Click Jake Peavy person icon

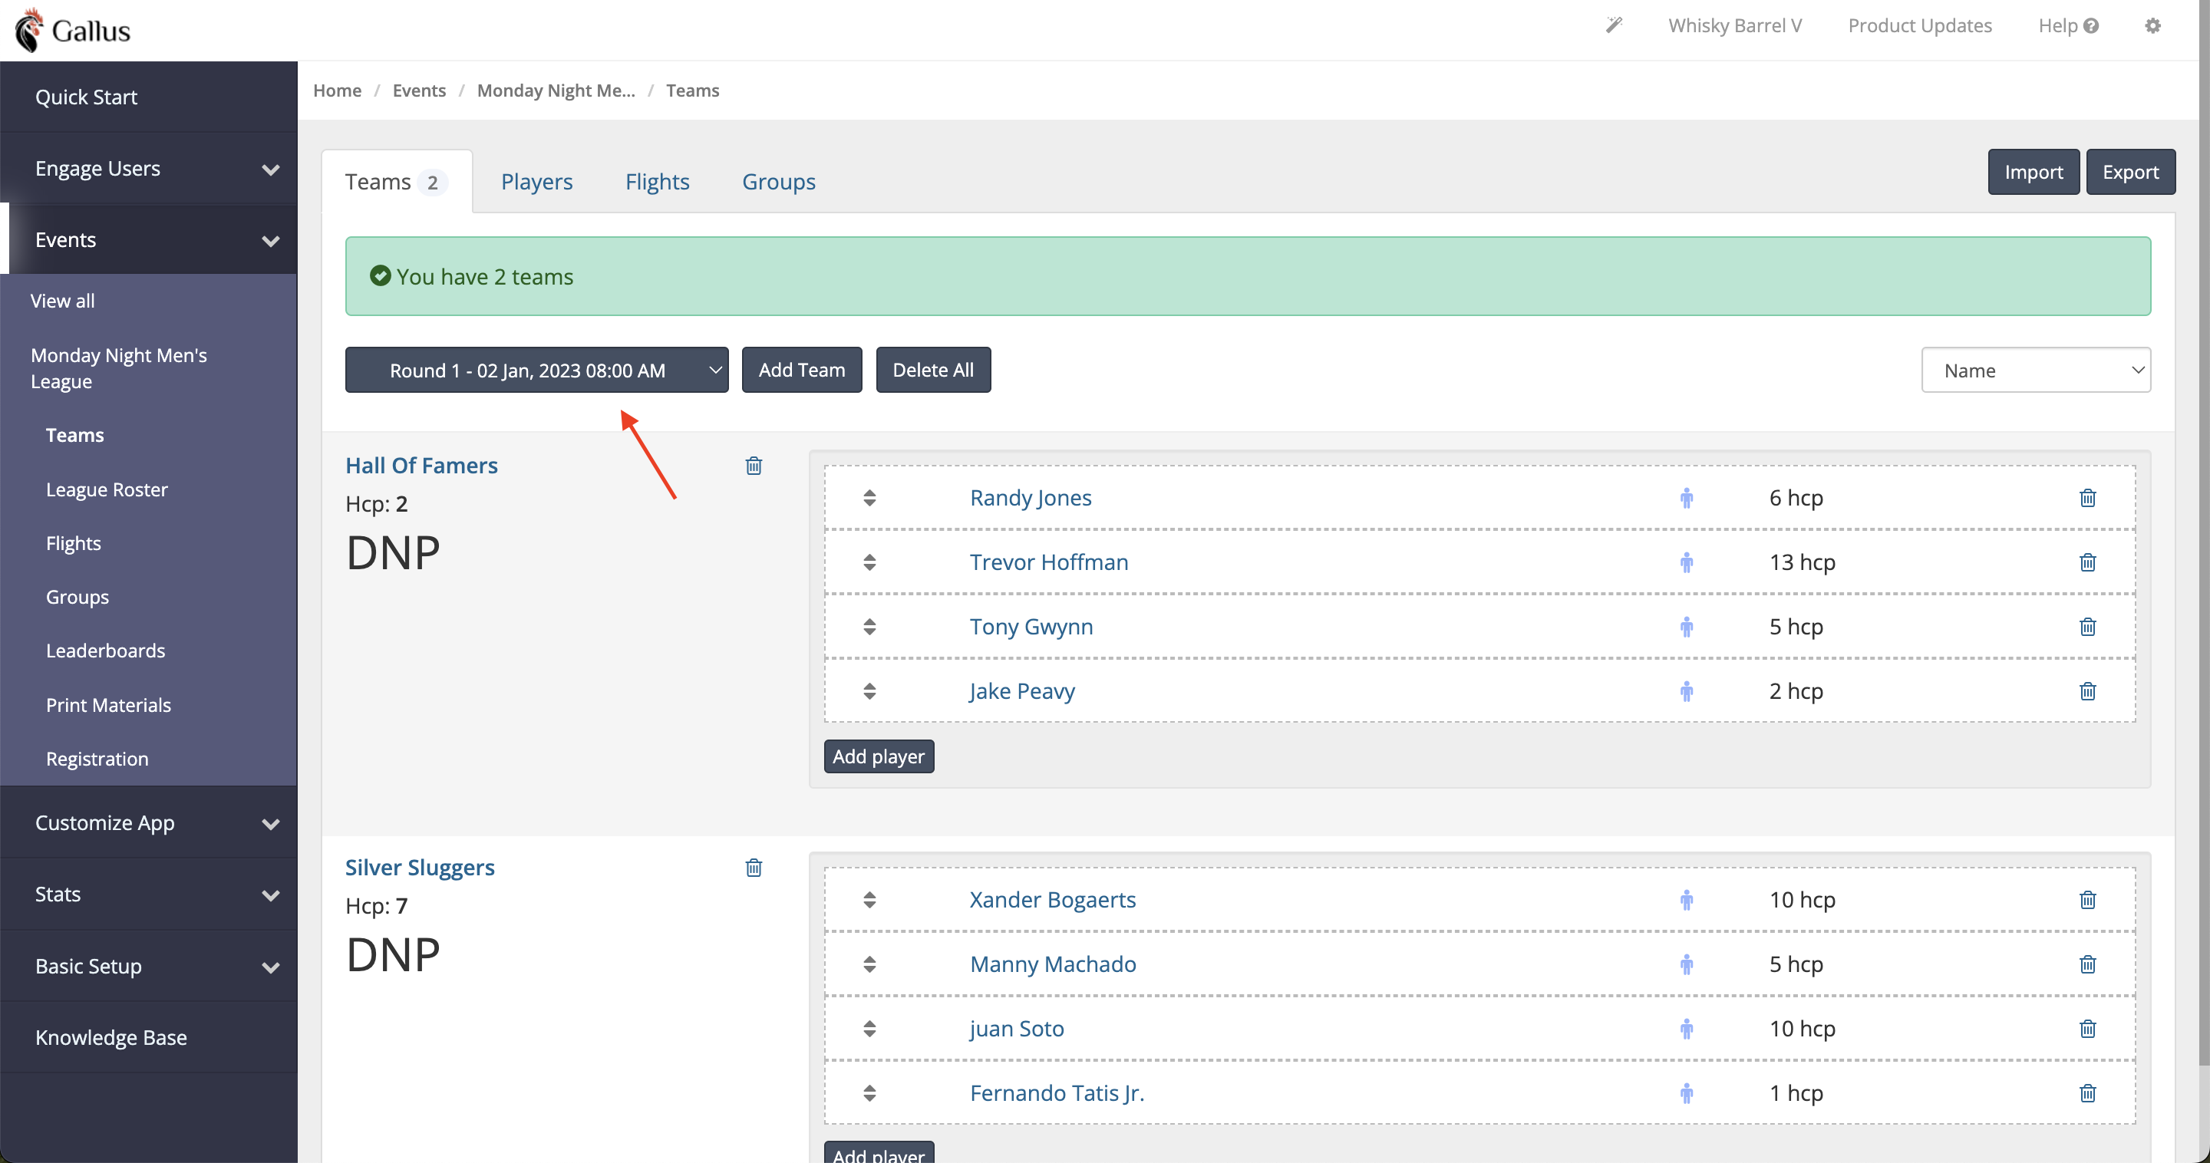1686,690
